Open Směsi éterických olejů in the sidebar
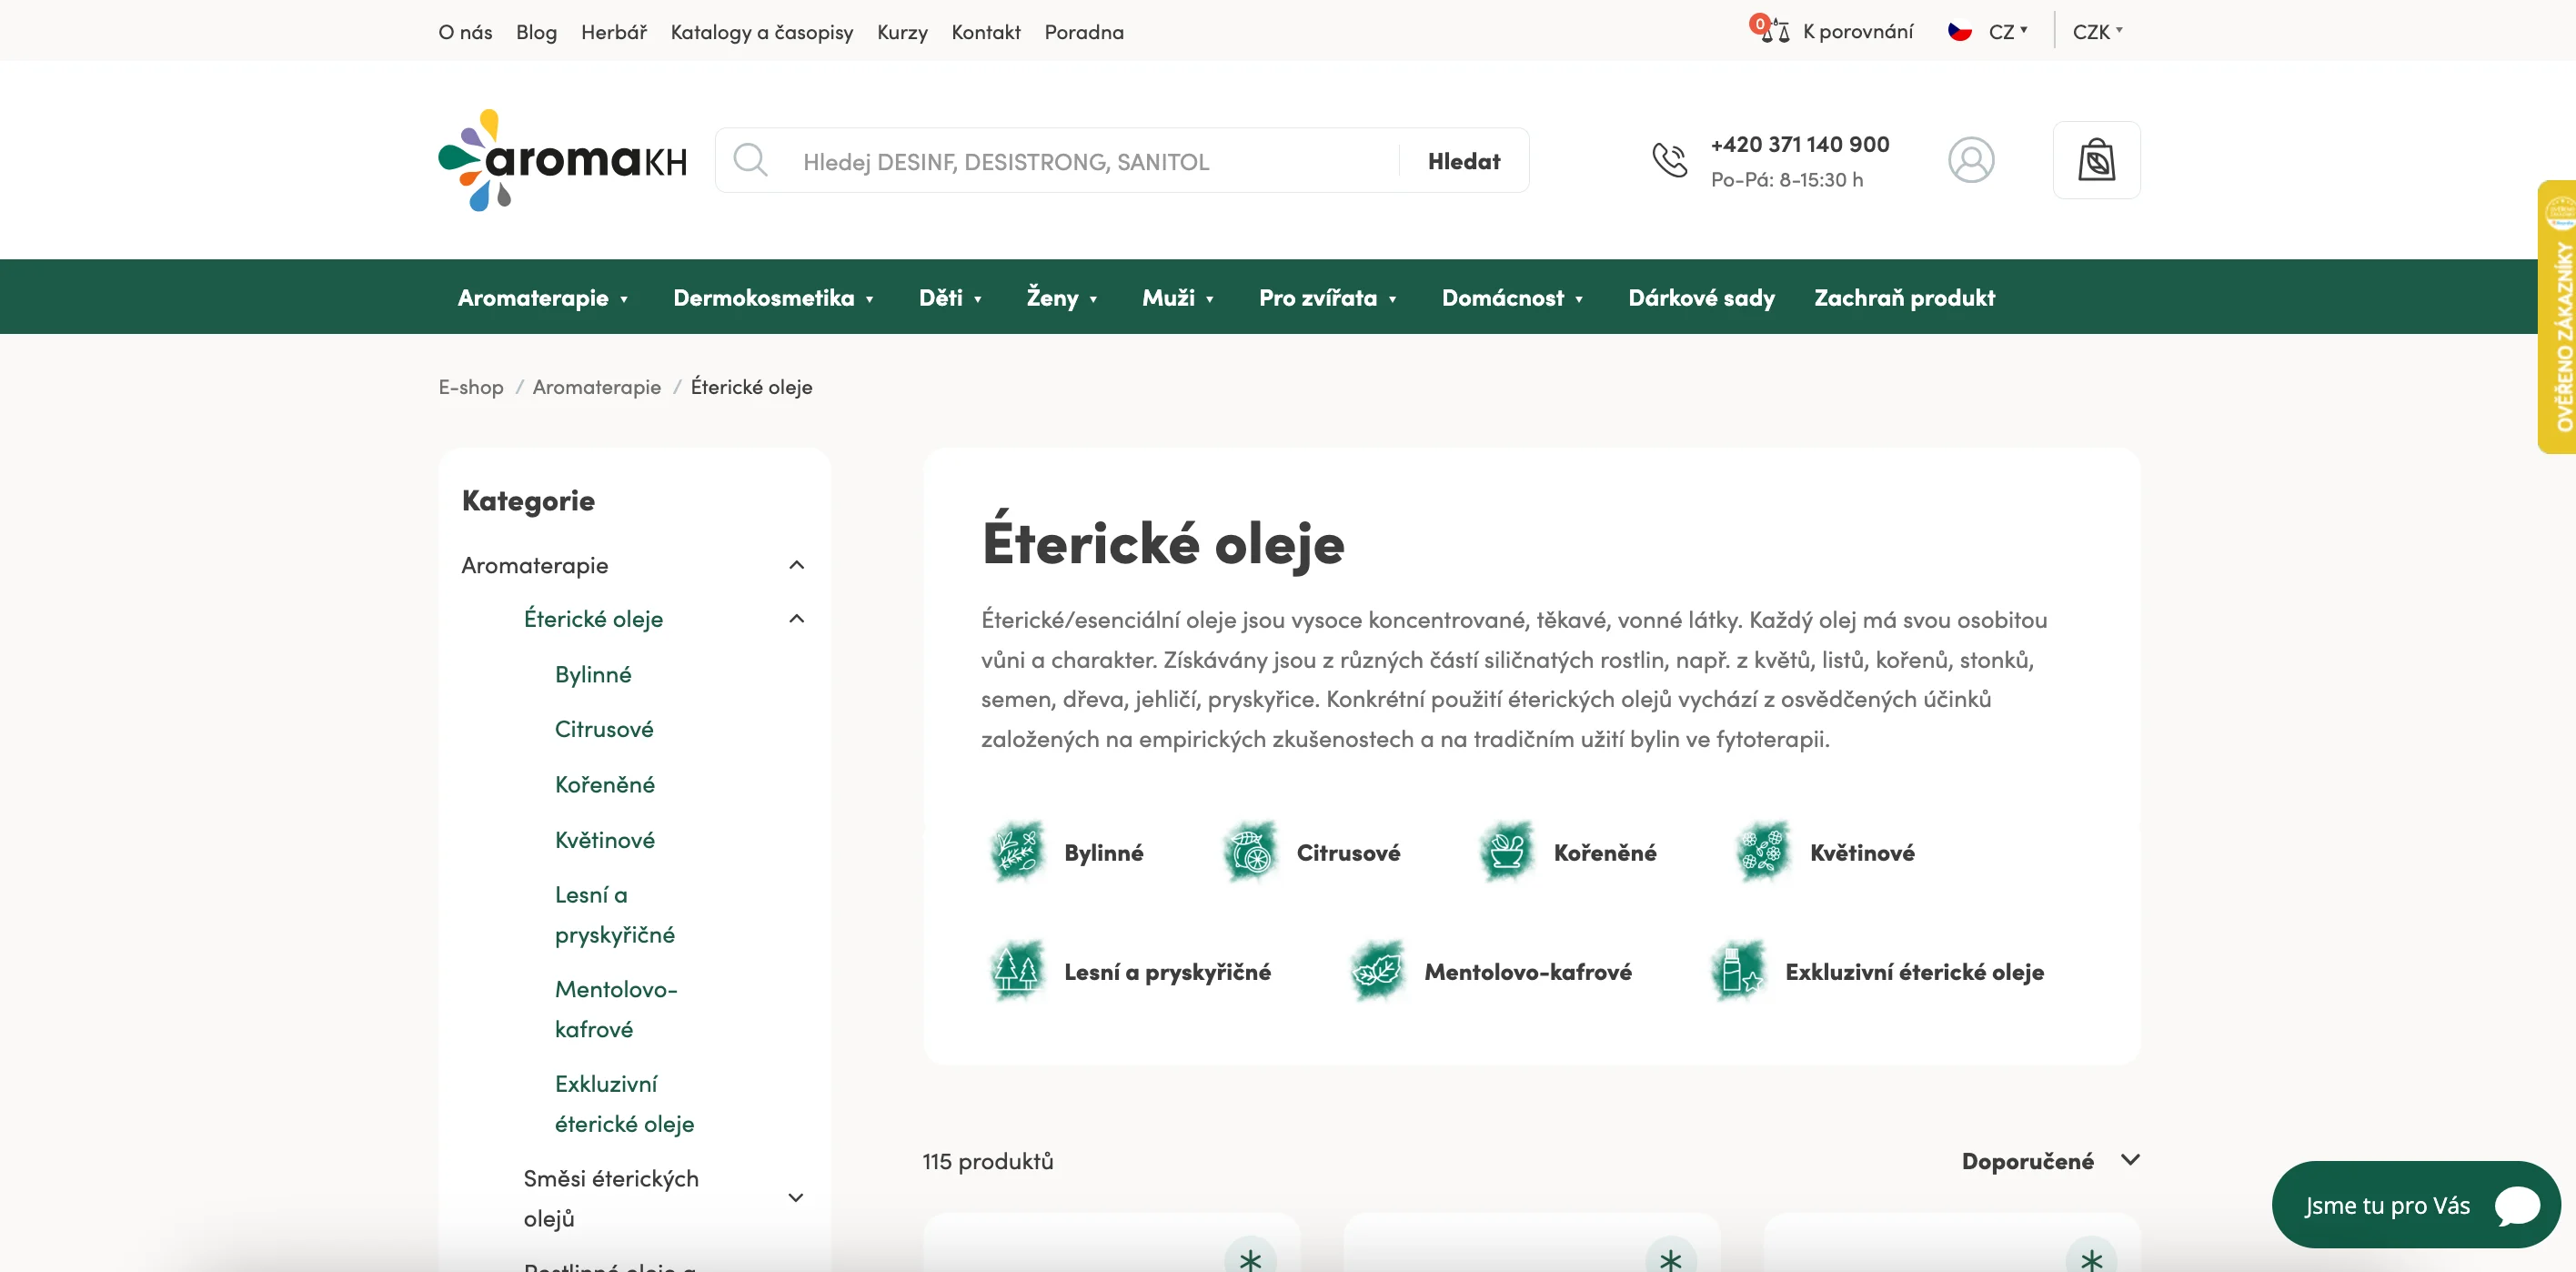Screen dimensions: 2576x1272 point(611,1198)
